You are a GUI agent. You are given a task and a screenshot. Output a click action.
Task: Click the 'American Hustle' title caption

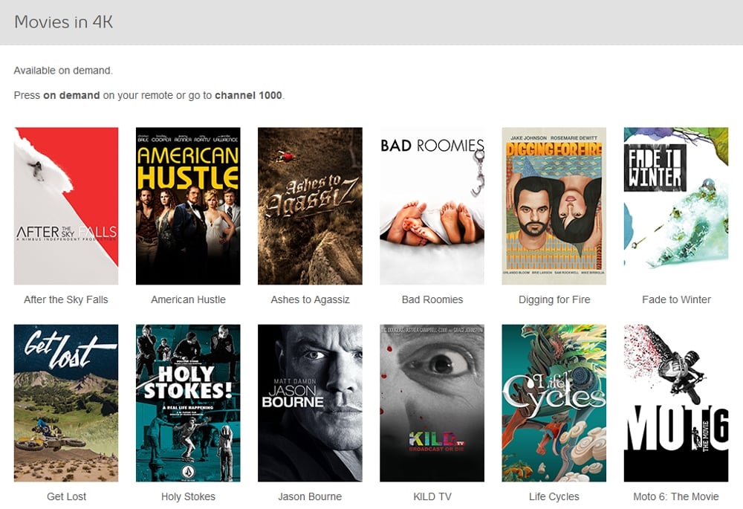tap(188, 299)
